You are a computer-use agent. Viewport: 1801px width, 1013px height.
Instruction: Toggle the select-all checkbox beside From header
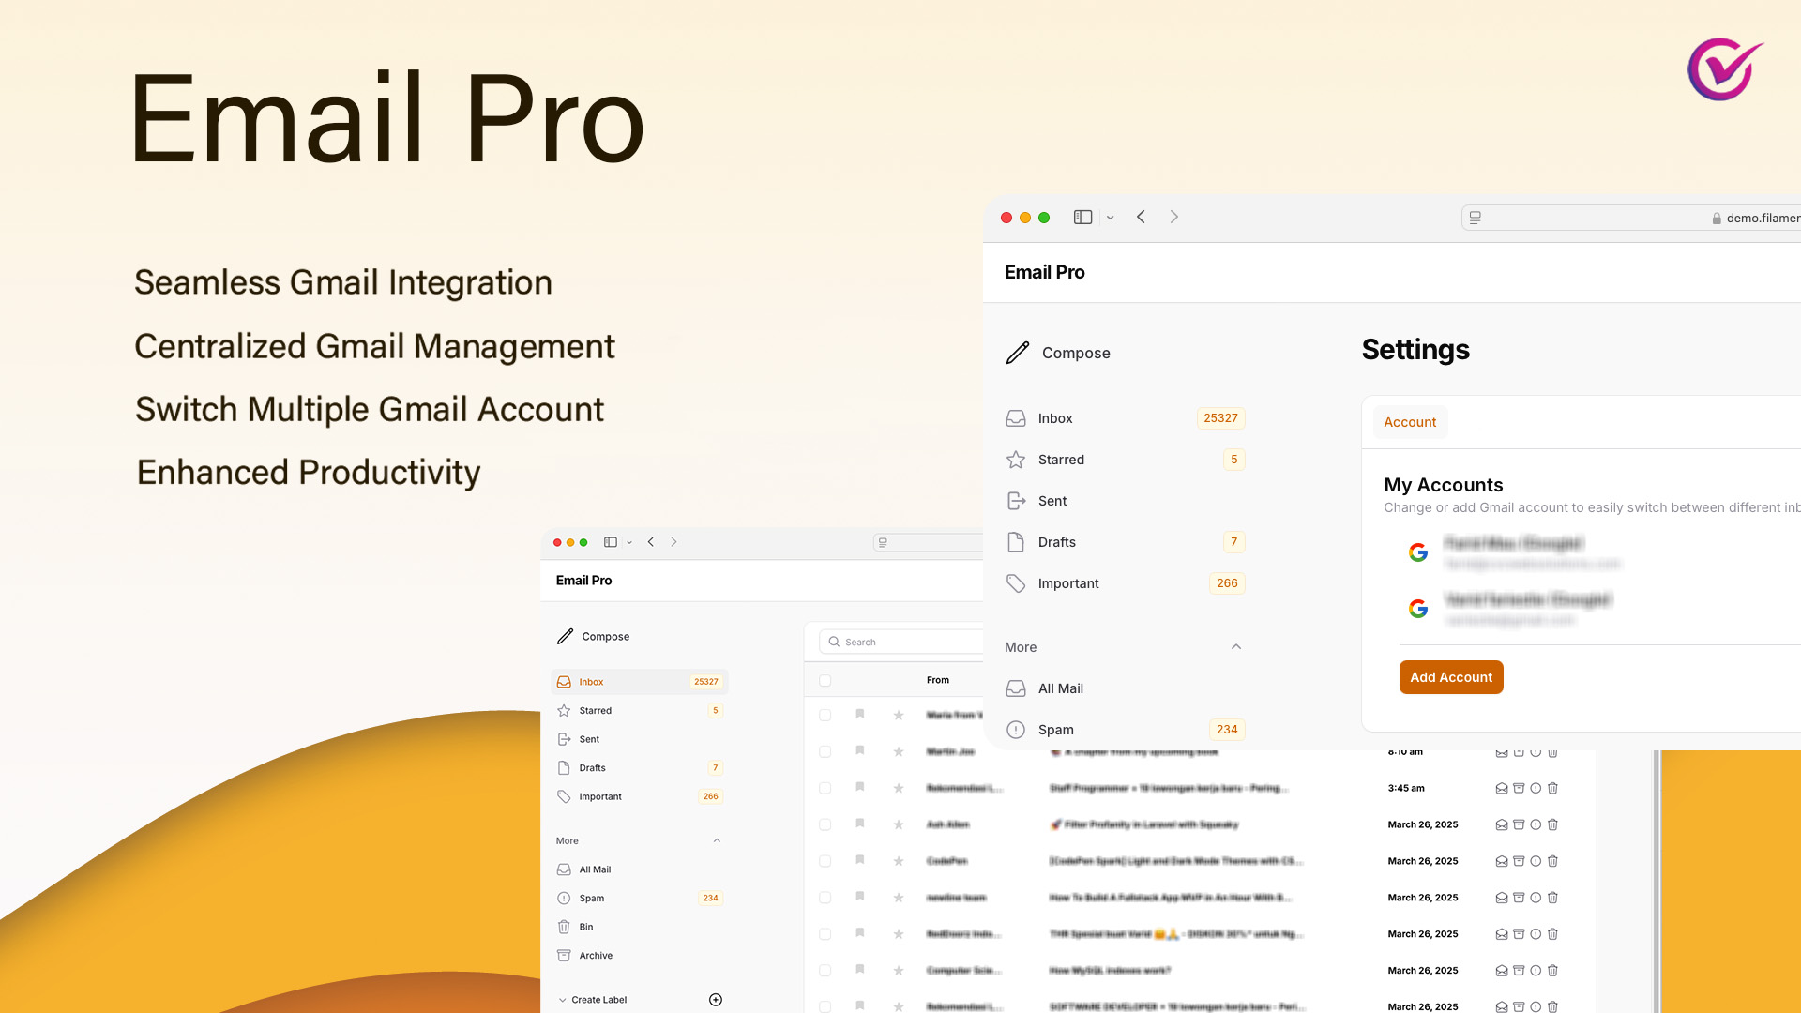(x=825, y=681)
